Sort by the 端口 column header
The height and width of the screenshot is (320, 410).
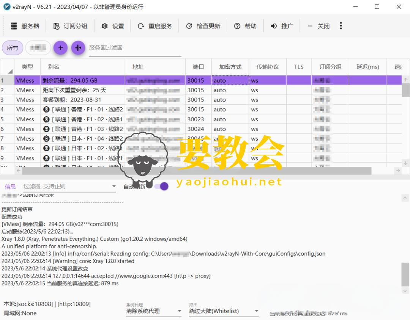198,67
